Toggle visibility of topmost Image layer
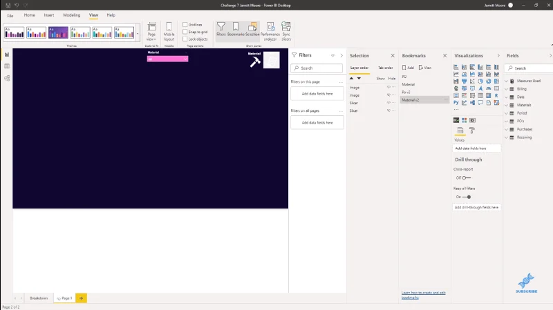553x310 pixels. 388,87
